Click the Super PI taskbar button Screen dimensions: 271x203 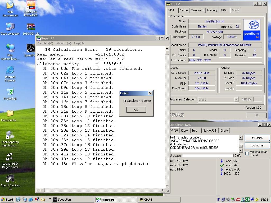point(116,200)
